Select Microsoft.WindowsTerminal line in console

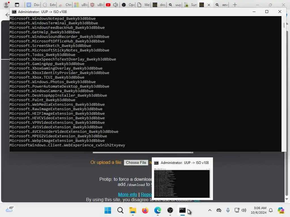coord(54,23)
